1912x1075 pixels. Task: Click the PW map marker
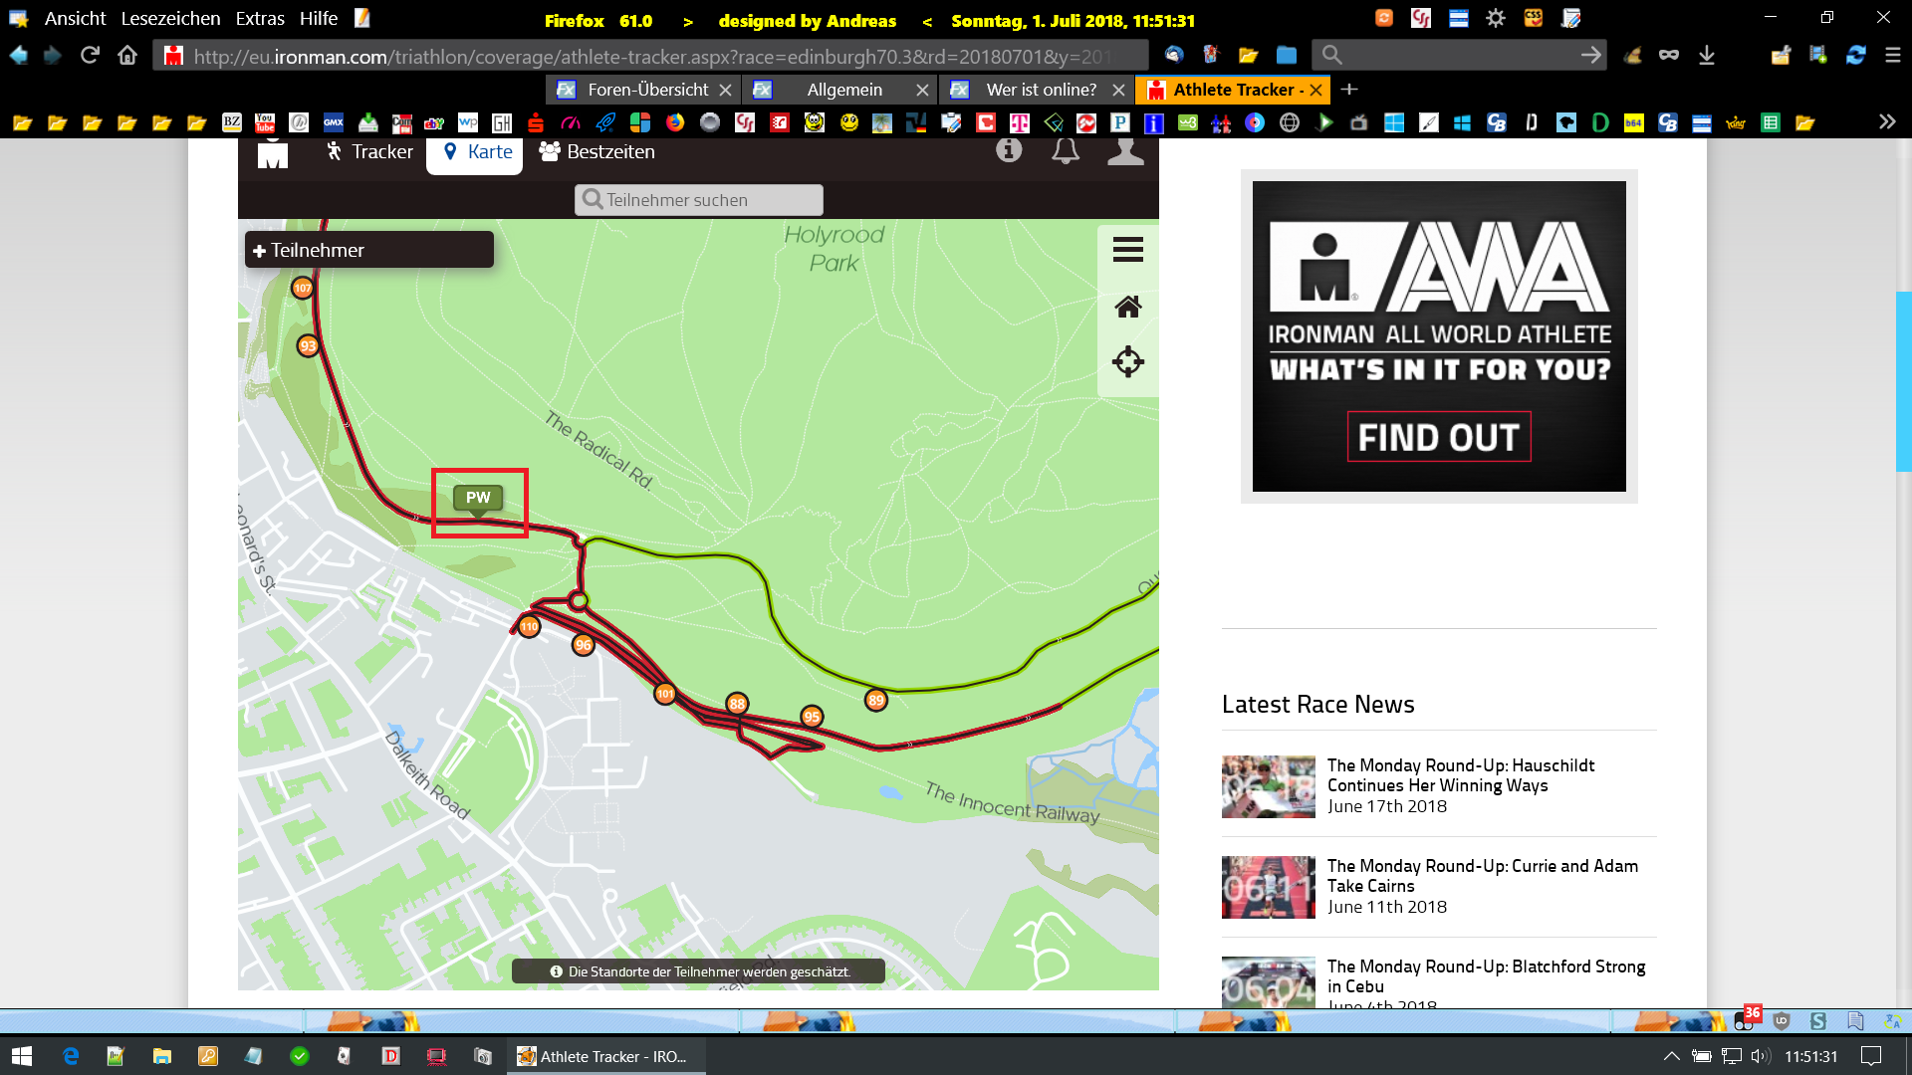(x=478, y=498)
